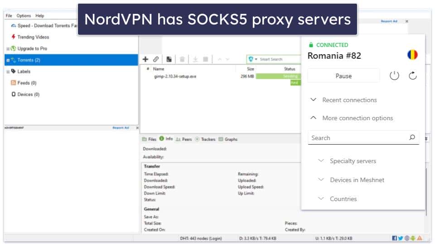Click the Smart Search input field
The width and height of the screenshot is (435, 244).
coord(280,59)
